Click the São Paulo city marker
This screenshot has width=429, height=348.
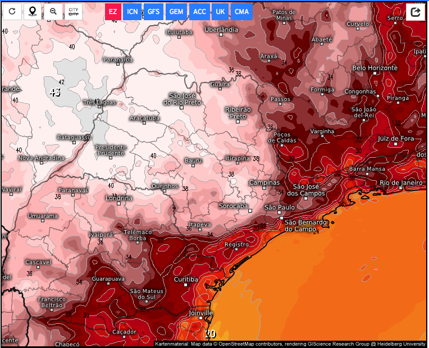pos(279,213)
